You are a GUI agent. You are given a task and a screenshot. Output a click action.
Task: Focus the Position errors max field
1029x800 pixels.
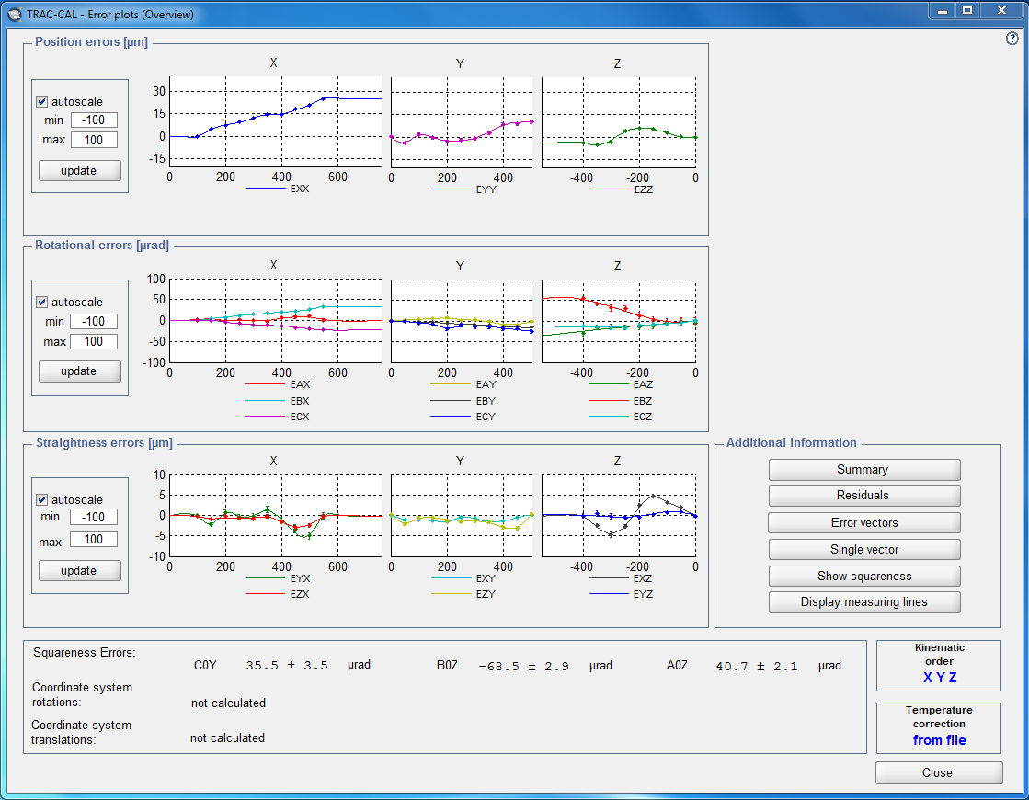click(x=94, y=140)
